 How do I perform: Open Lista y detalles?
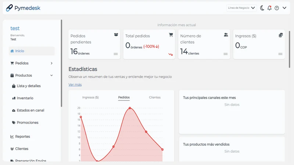click(x=29, y=86)
